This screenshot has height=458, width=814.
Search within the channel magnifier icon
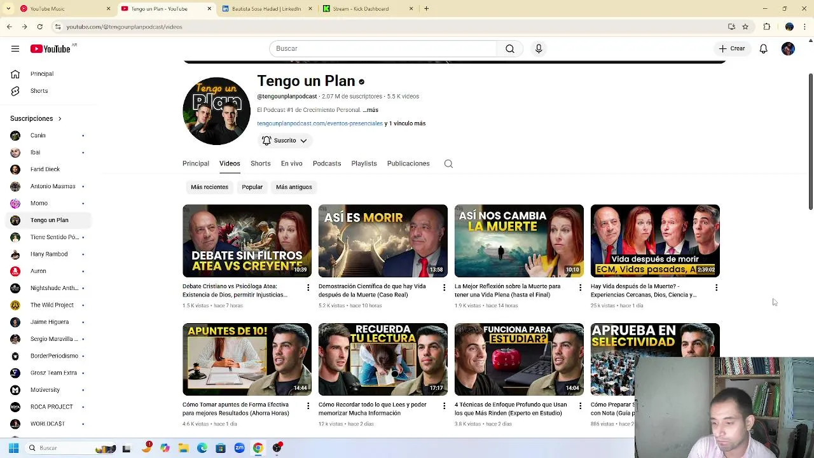point(448,163)
